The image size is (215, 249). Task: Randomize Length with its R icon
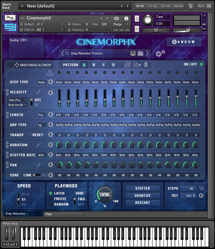[51, 114]
